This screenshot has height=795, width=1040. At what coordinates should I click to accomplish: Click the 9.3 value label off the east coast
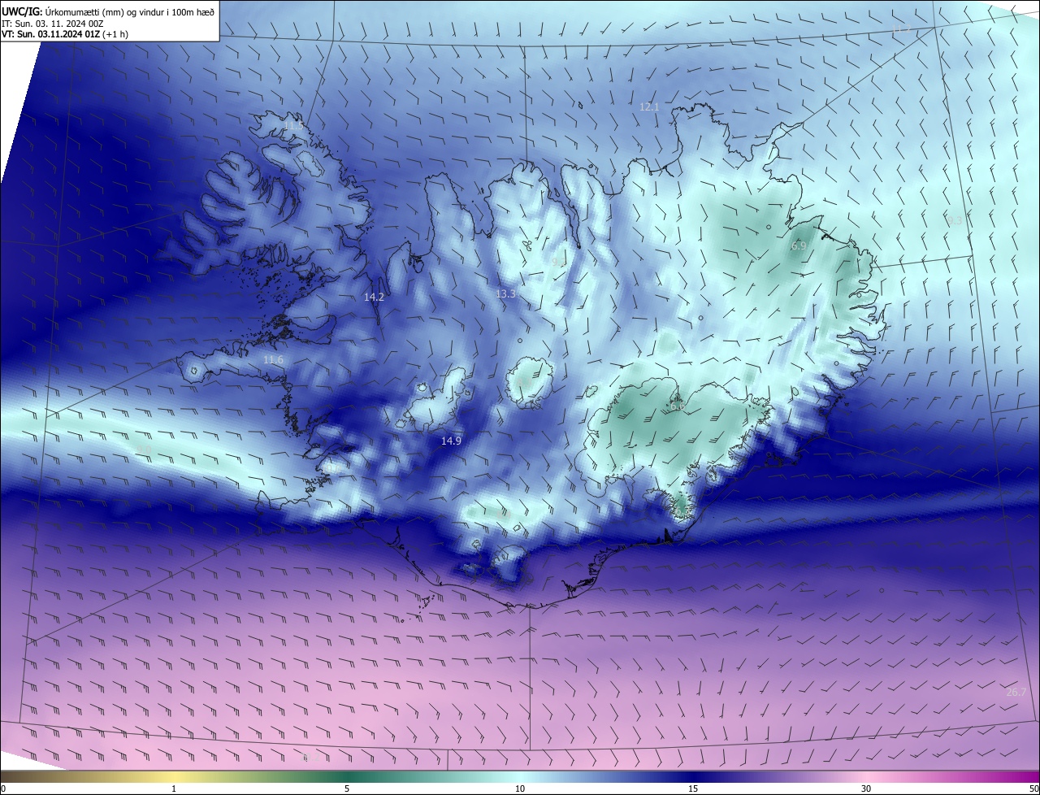point(954,220)
